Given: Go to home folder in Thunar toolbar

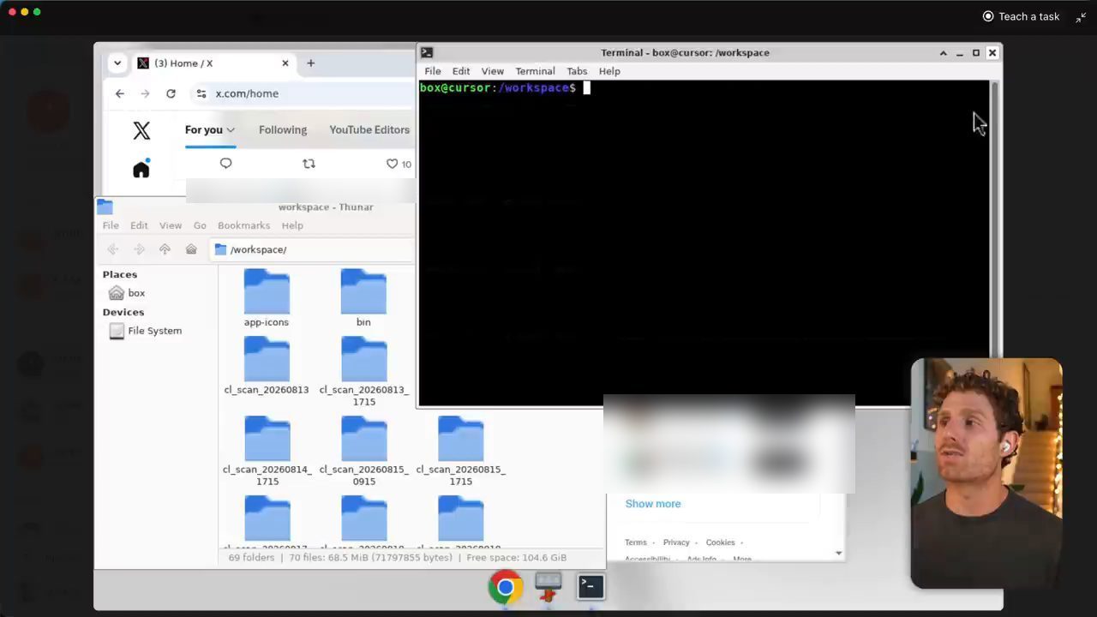Looking at the screenshot, I should 191,249.
